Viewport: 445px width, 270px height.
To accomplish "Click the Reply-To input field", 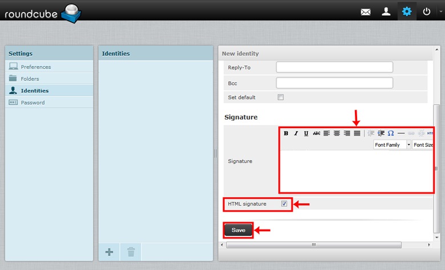I will click(334, 67).
